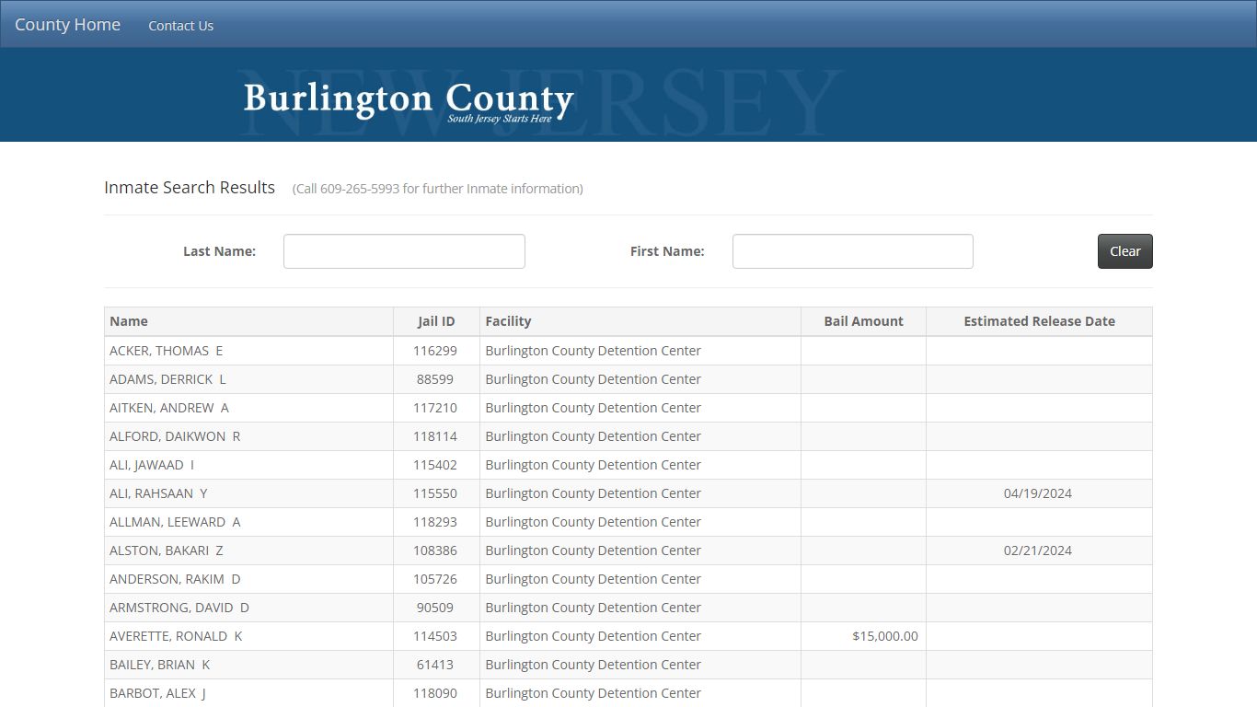
Task: Click Jail ID 118293
Action: (435, 522)
